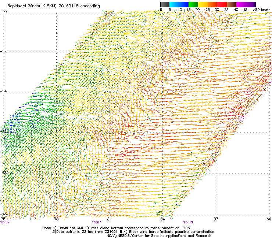
Task: Click the purple "15:07" time below longitude 75
Action: [x=5, y=222]
